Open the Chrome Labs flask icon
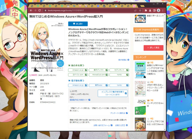Screen dimensions: 192x139 (150, 10)
